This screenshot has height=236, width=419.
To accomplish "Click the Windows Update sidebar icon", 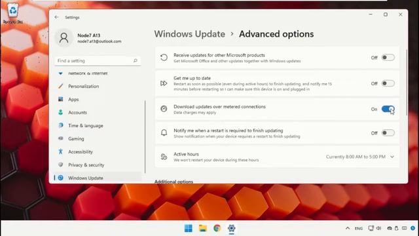I will (61, 178).
